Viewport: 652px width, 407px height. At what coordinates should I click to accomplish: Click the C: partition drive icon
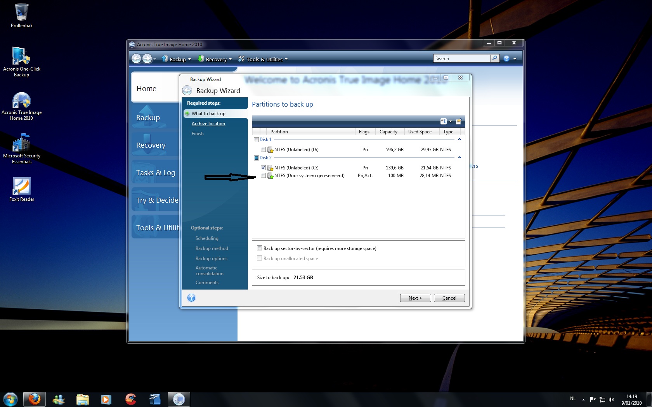point(271,168)
